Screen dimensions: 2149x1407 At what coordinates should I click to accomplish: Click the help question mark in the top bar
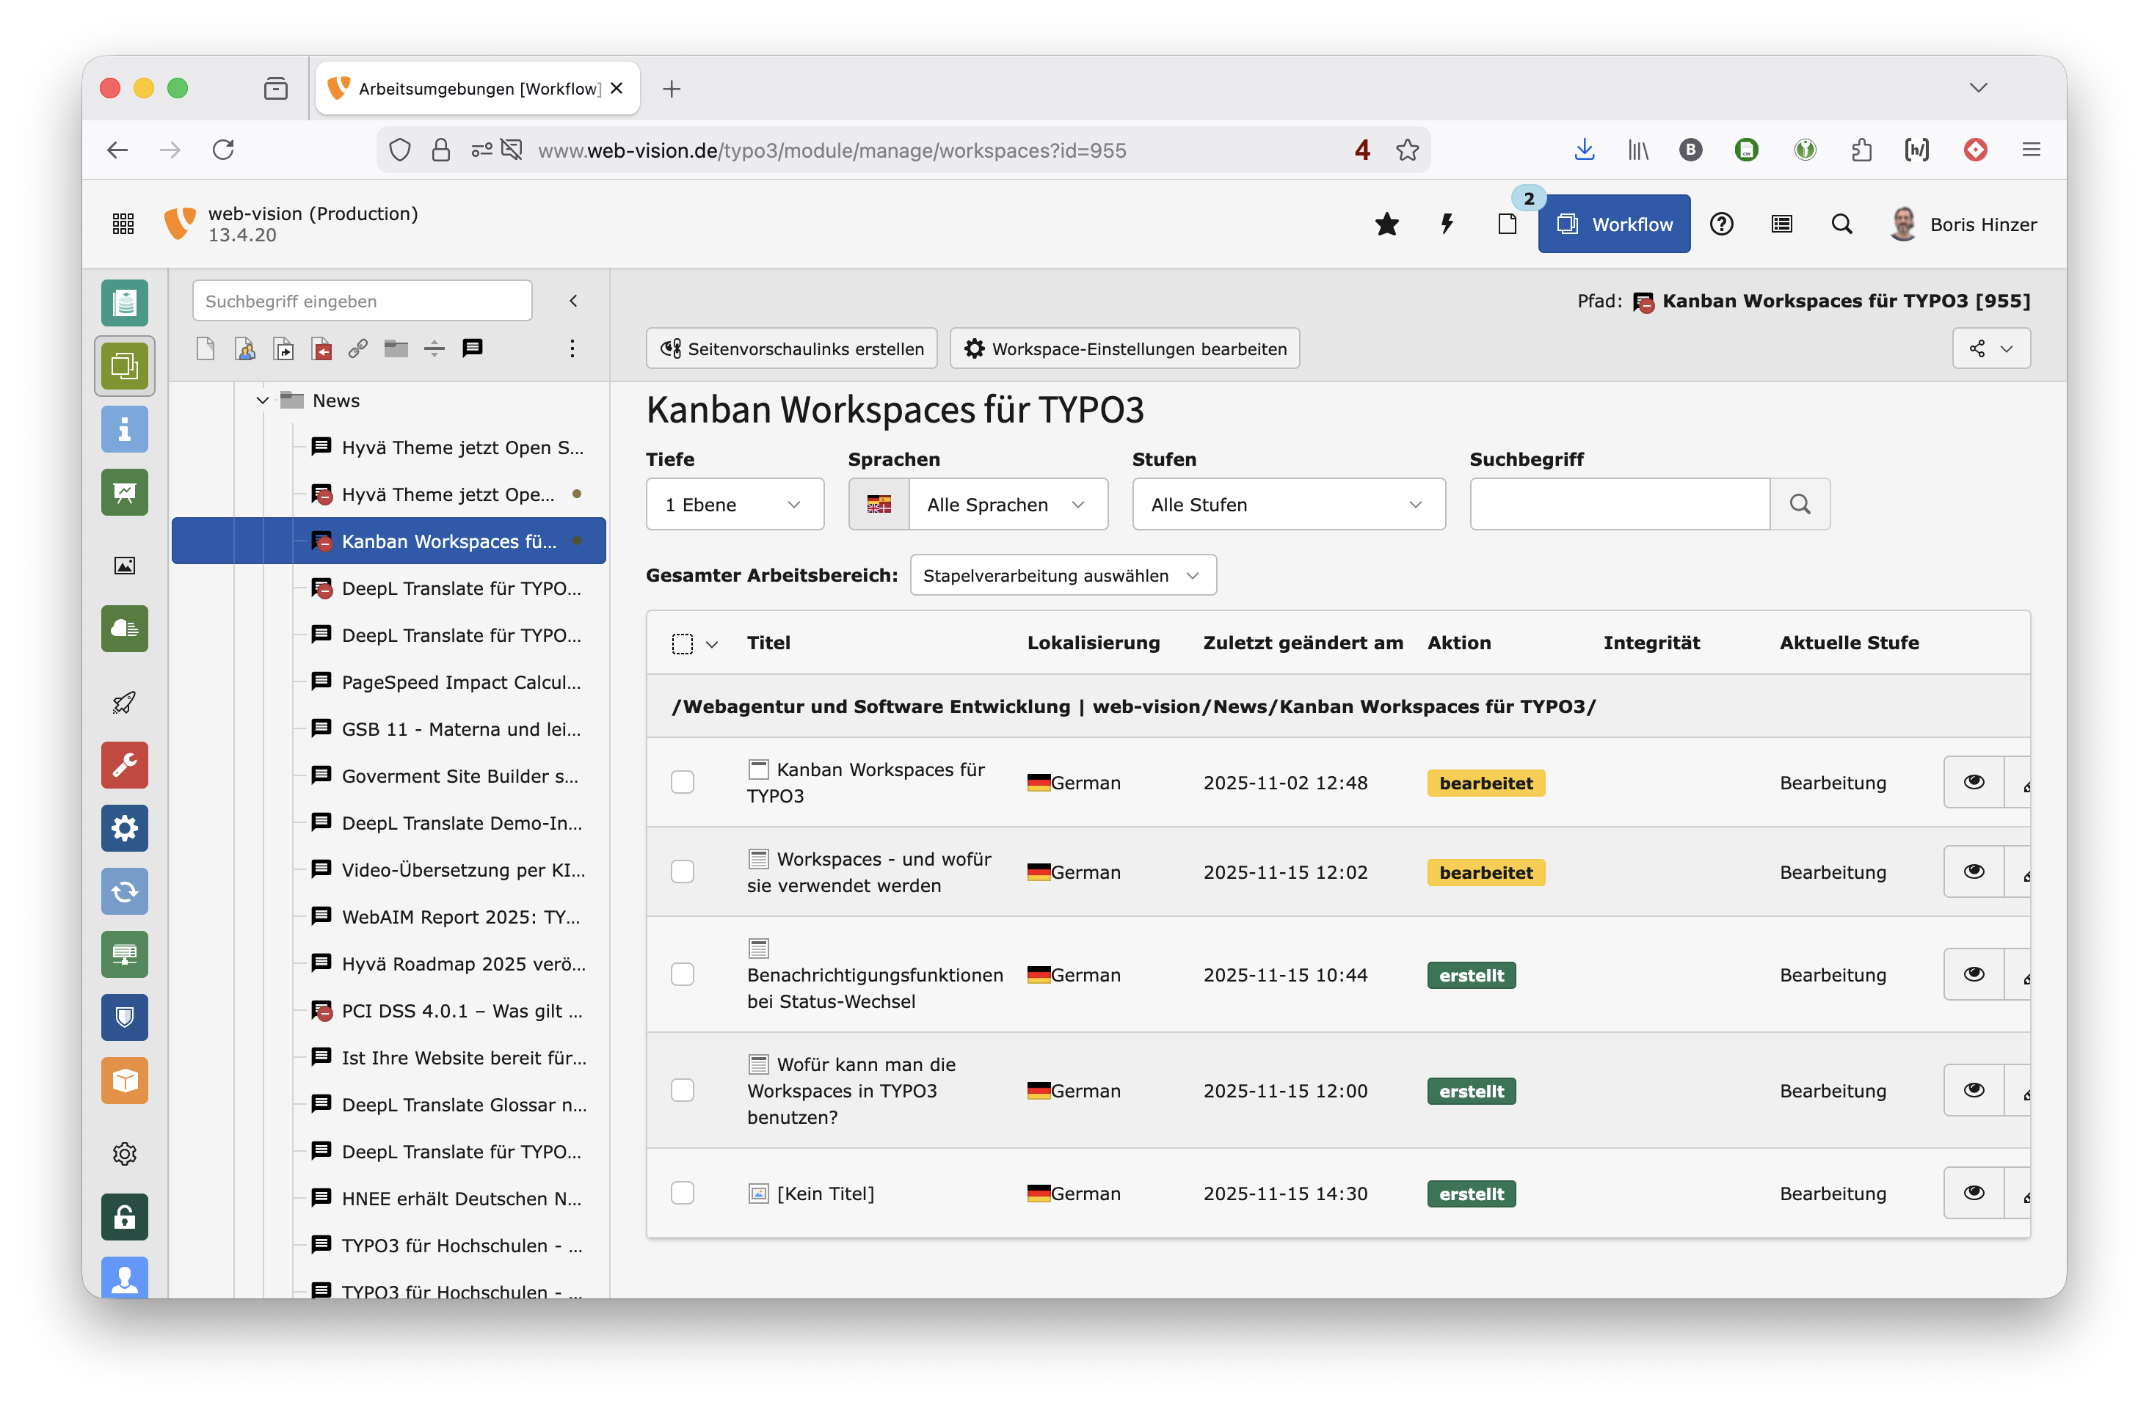coord(1722,224)
